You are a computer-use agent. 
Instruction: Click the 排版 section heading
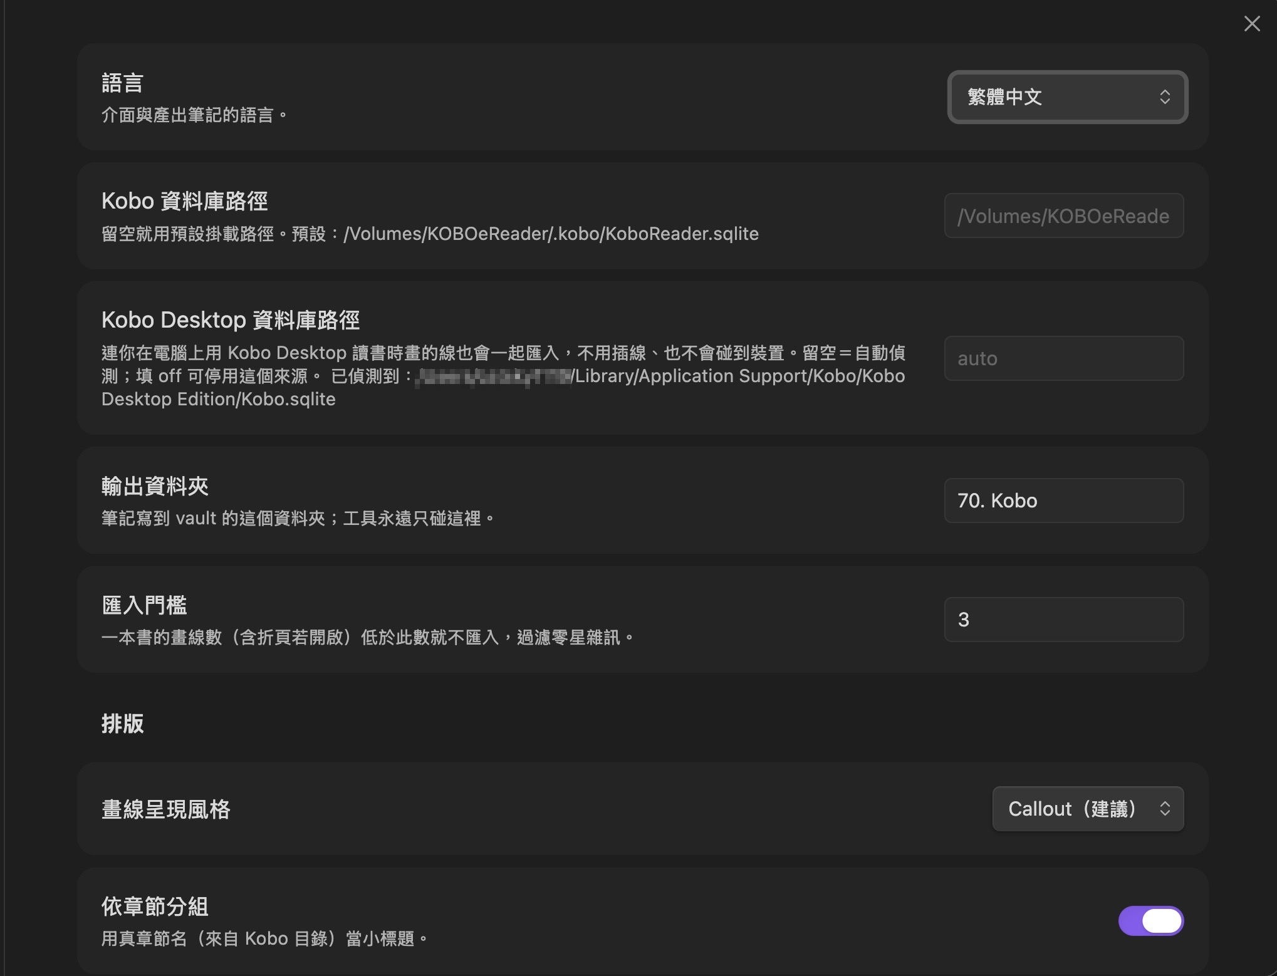(123, 724)
